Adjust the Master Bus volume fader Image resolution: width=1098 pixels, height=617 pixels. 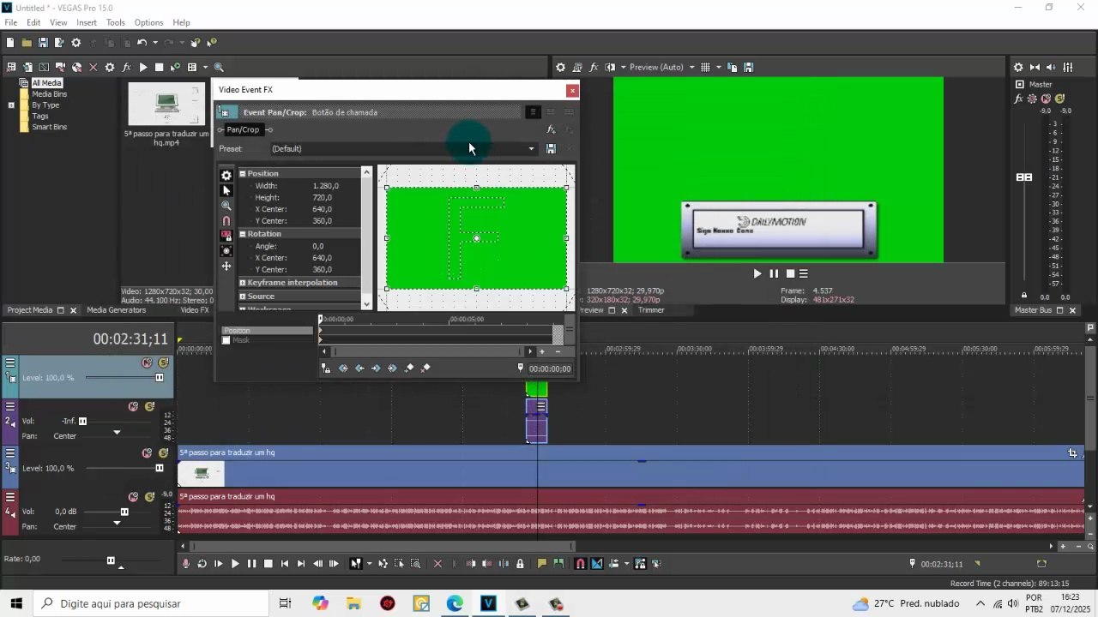coord(1024,177)
